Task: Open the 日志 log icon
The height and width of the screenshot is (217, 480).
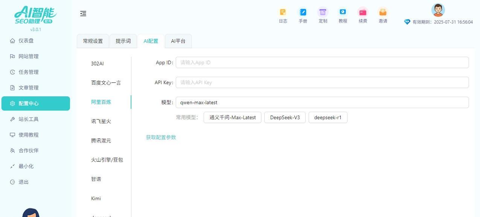Action: point(283,12)
